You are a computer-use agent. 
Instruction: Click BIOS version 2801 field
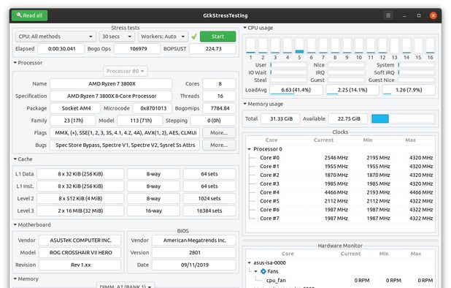point(194,253)
